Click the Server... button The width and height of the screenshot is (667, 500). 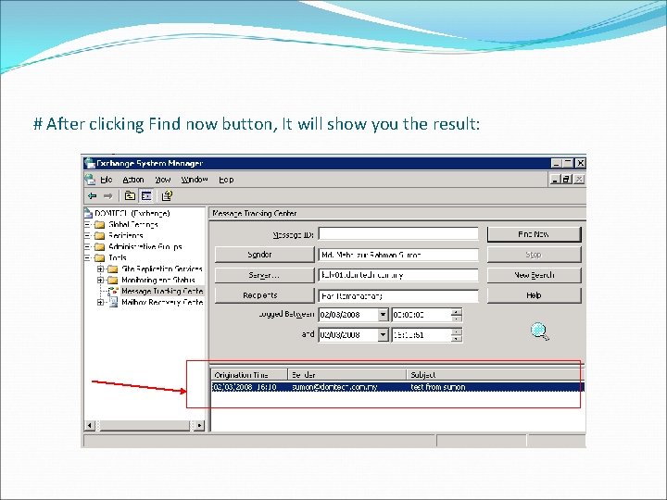tap(265, 275)
